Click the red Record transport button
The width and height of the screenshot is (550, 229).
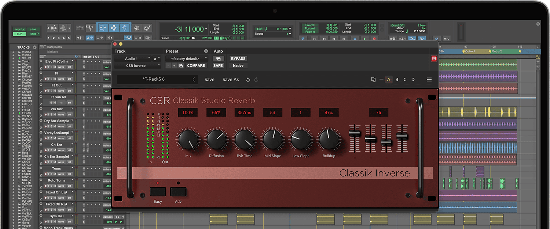pyautogui.click(x=374, y=39)
